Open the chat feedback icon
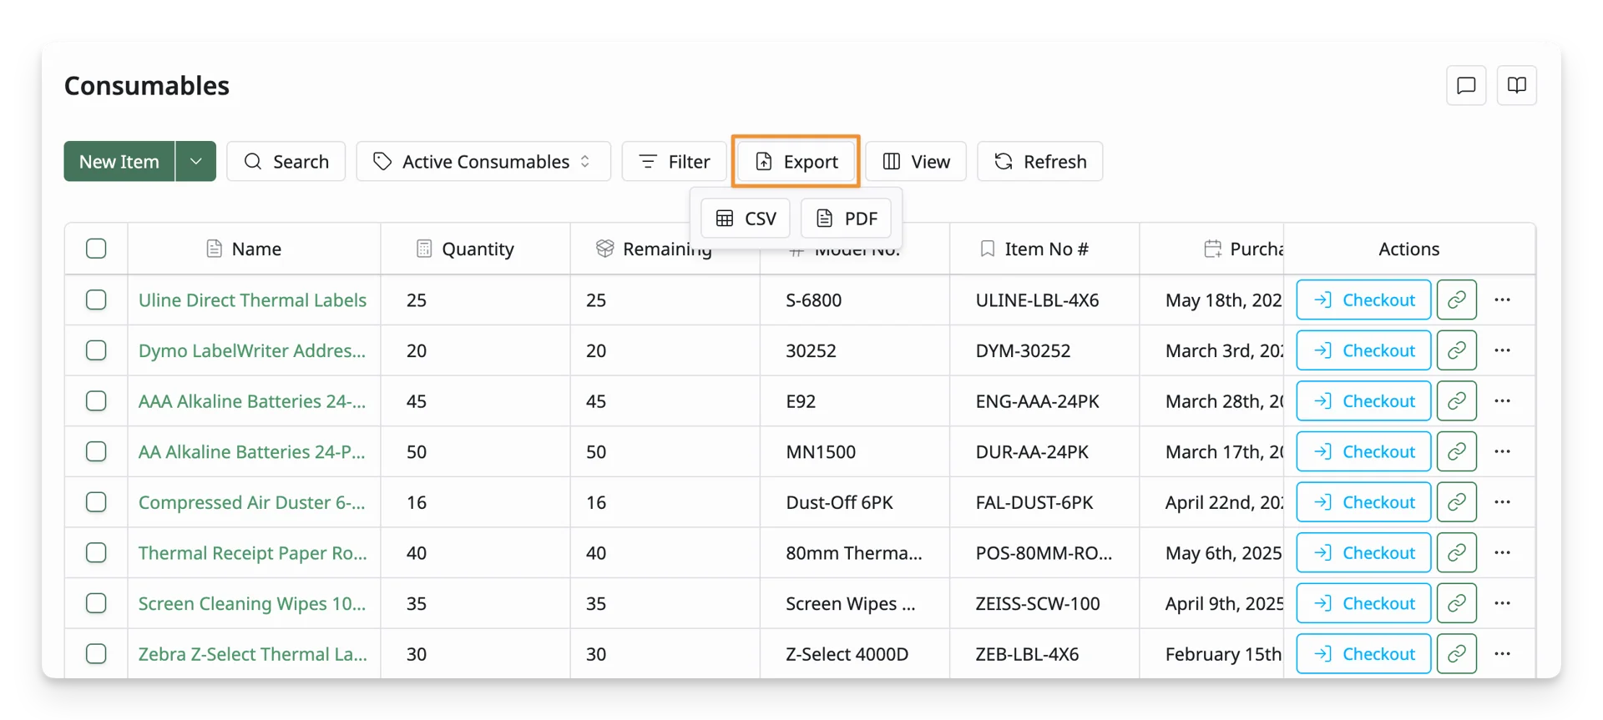The width and height of the screenshot is (1603, 720). [x=1466, y=85]
